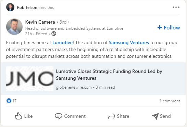Open the Lumotive article thumbnail image

pos(30,79)
